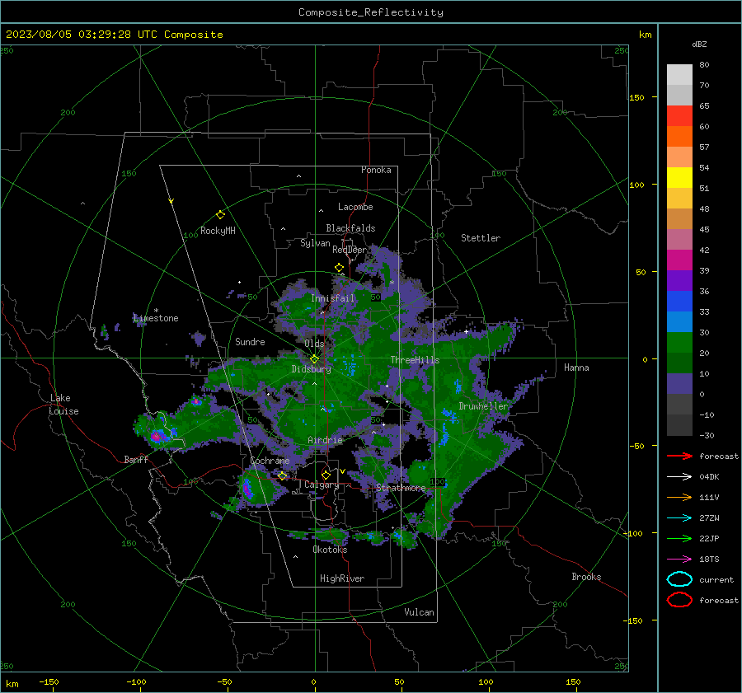Select the yellow diamond marker at Didsbury

pos(314,359)
